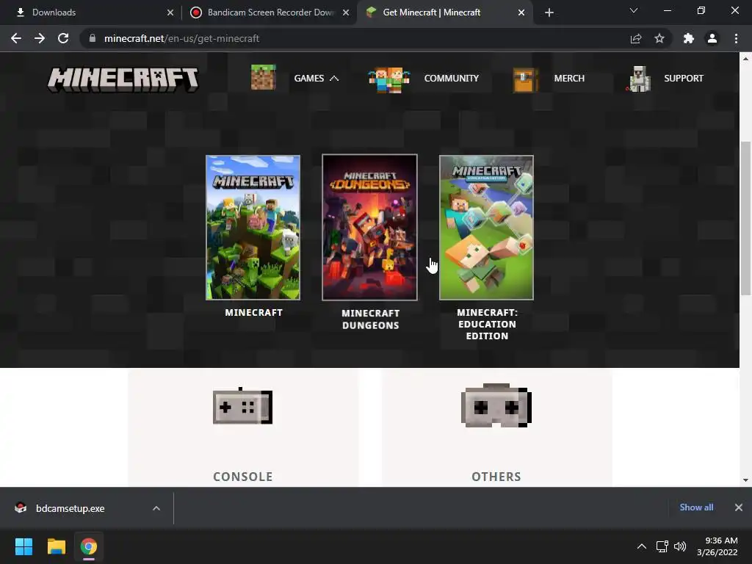The height and width of the screenshot is (564, 752).
Task: Open Chrome's three-dot menu
Action: (x=736, y=38)
